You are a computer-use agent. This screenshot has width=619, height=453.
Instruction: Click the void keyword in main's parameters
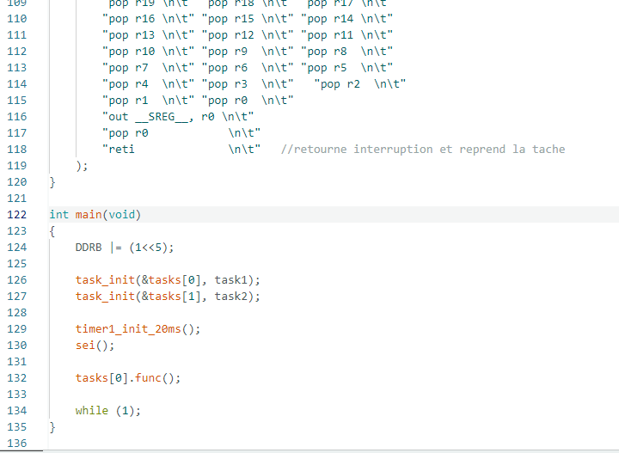(x=122, y=215)
